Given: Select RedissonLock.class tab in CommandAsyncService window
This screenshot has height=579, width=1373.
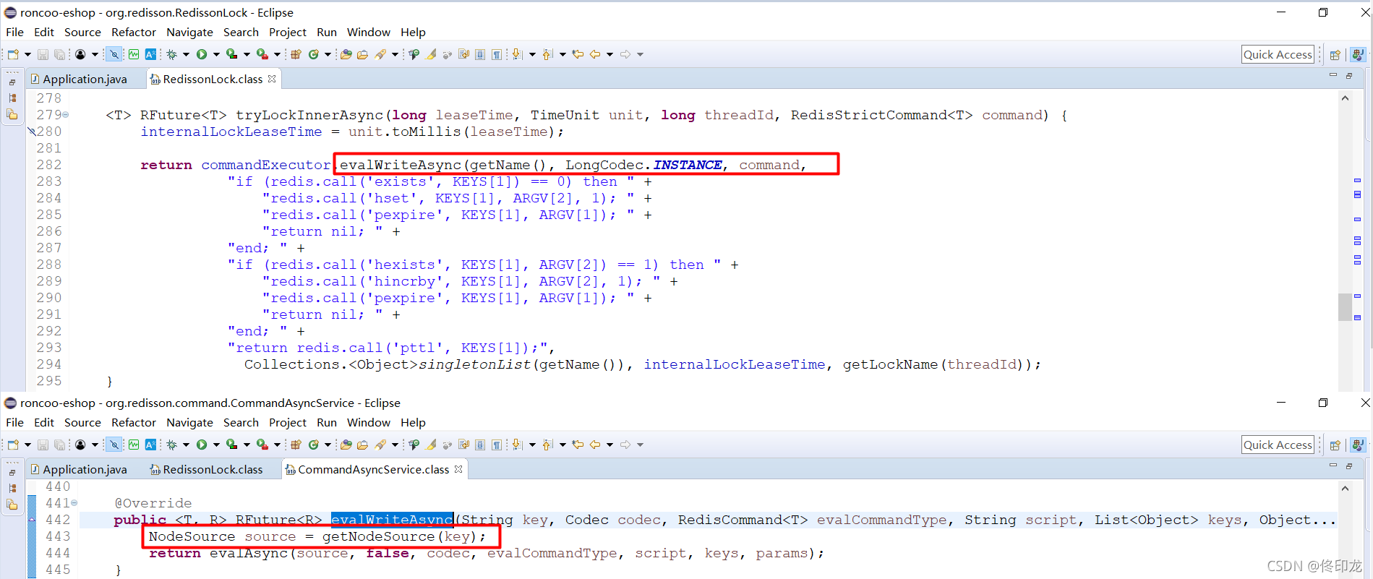Looking at the screenshot, I should [x=213, y=469].
